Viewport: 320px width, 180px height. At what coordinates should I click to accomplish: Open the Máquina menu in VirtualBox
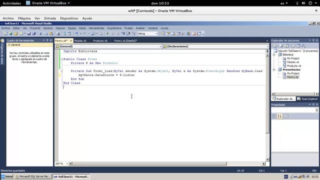coord(24,18)
